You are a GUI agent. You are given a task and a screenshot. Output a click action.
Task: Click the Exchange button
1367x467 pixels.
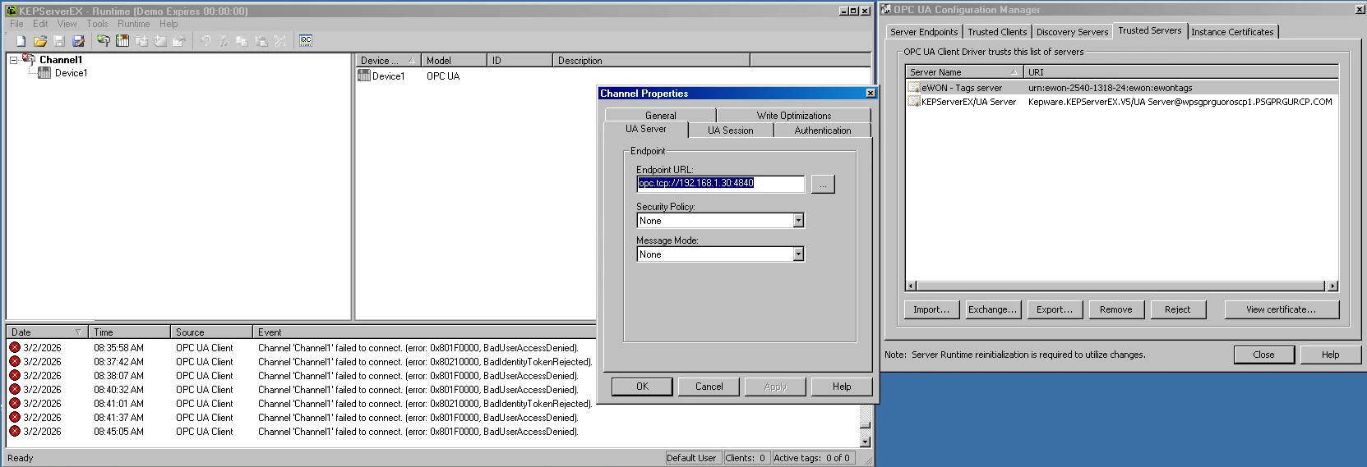pyautogui.click(x=992, y=309)
